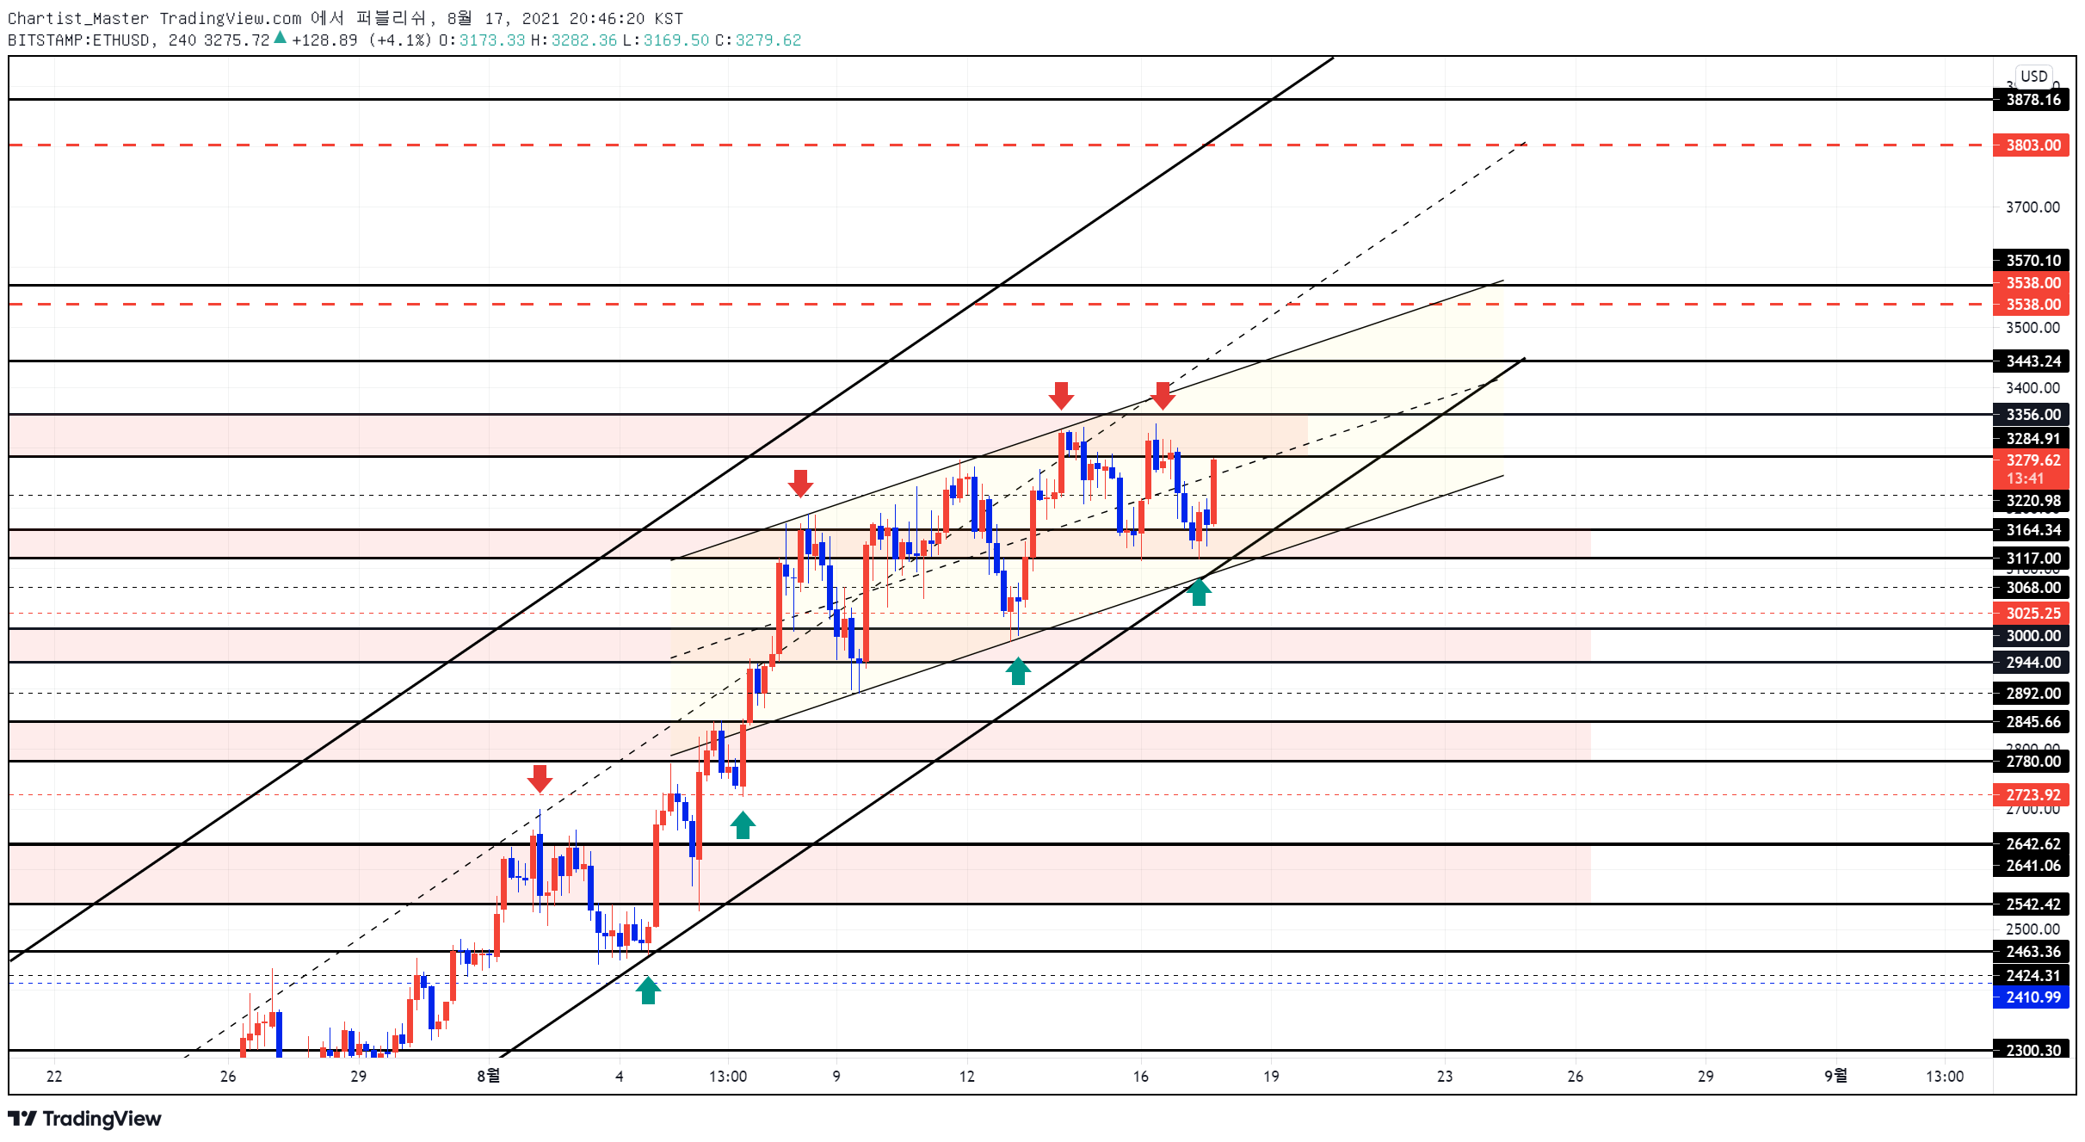Click the 2542.42 price label
2085x1142 pixels.
tap(2032, 904)
